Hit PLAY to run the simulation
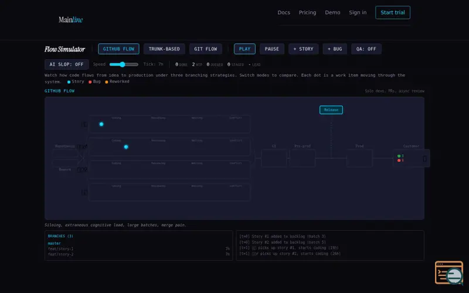The width and height of the screenshot is (469, 293). [244, 49]
